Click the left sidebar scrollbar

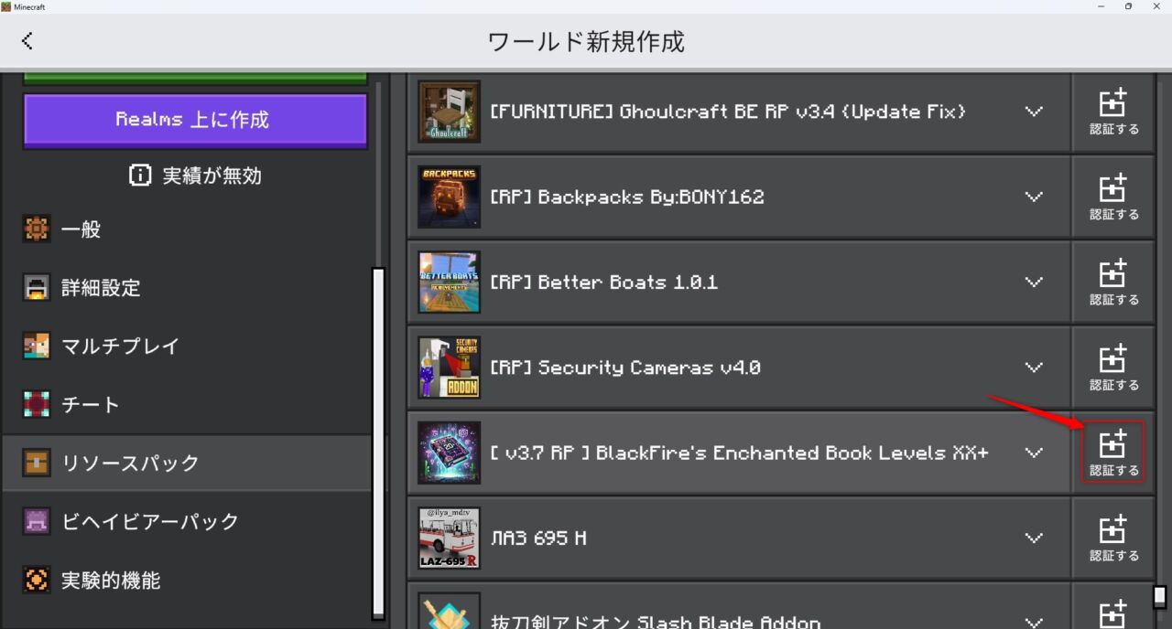[x=378, y=443]
